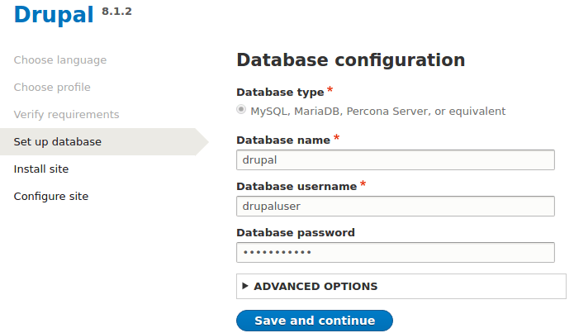Click the 8.1.2 version number
This screenshot has height=333, width=574.
pos(116,11)
